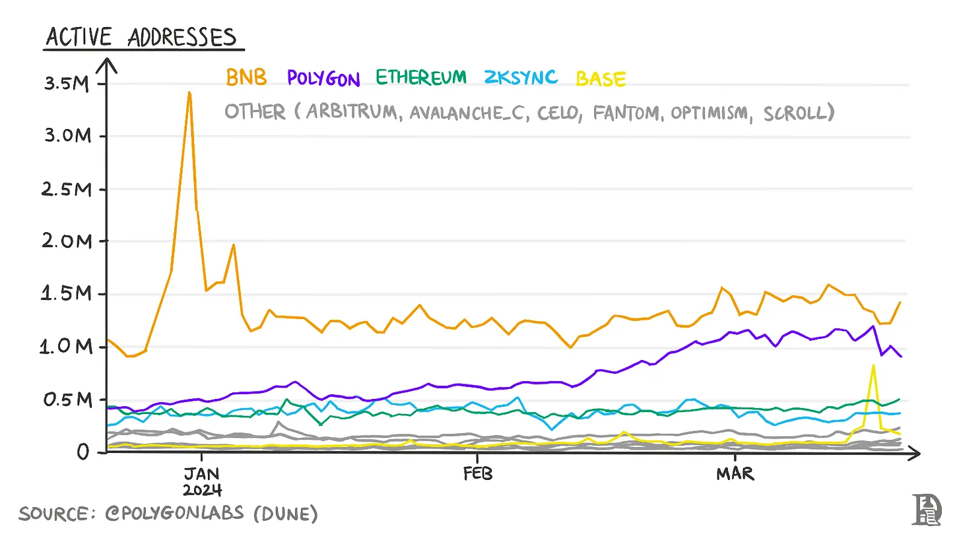Open the @POLYGONLABS (DUNE) source text
This screenshot has height=540, width=961.
pyautogui.click(x=211, y=514)
